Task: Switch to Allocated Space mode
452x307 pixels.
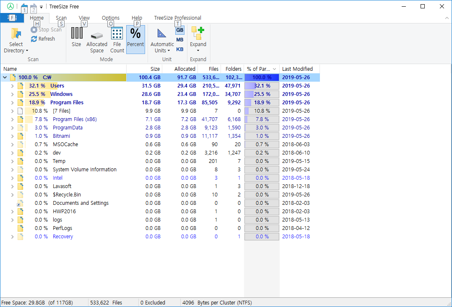Action: (97, 40)
